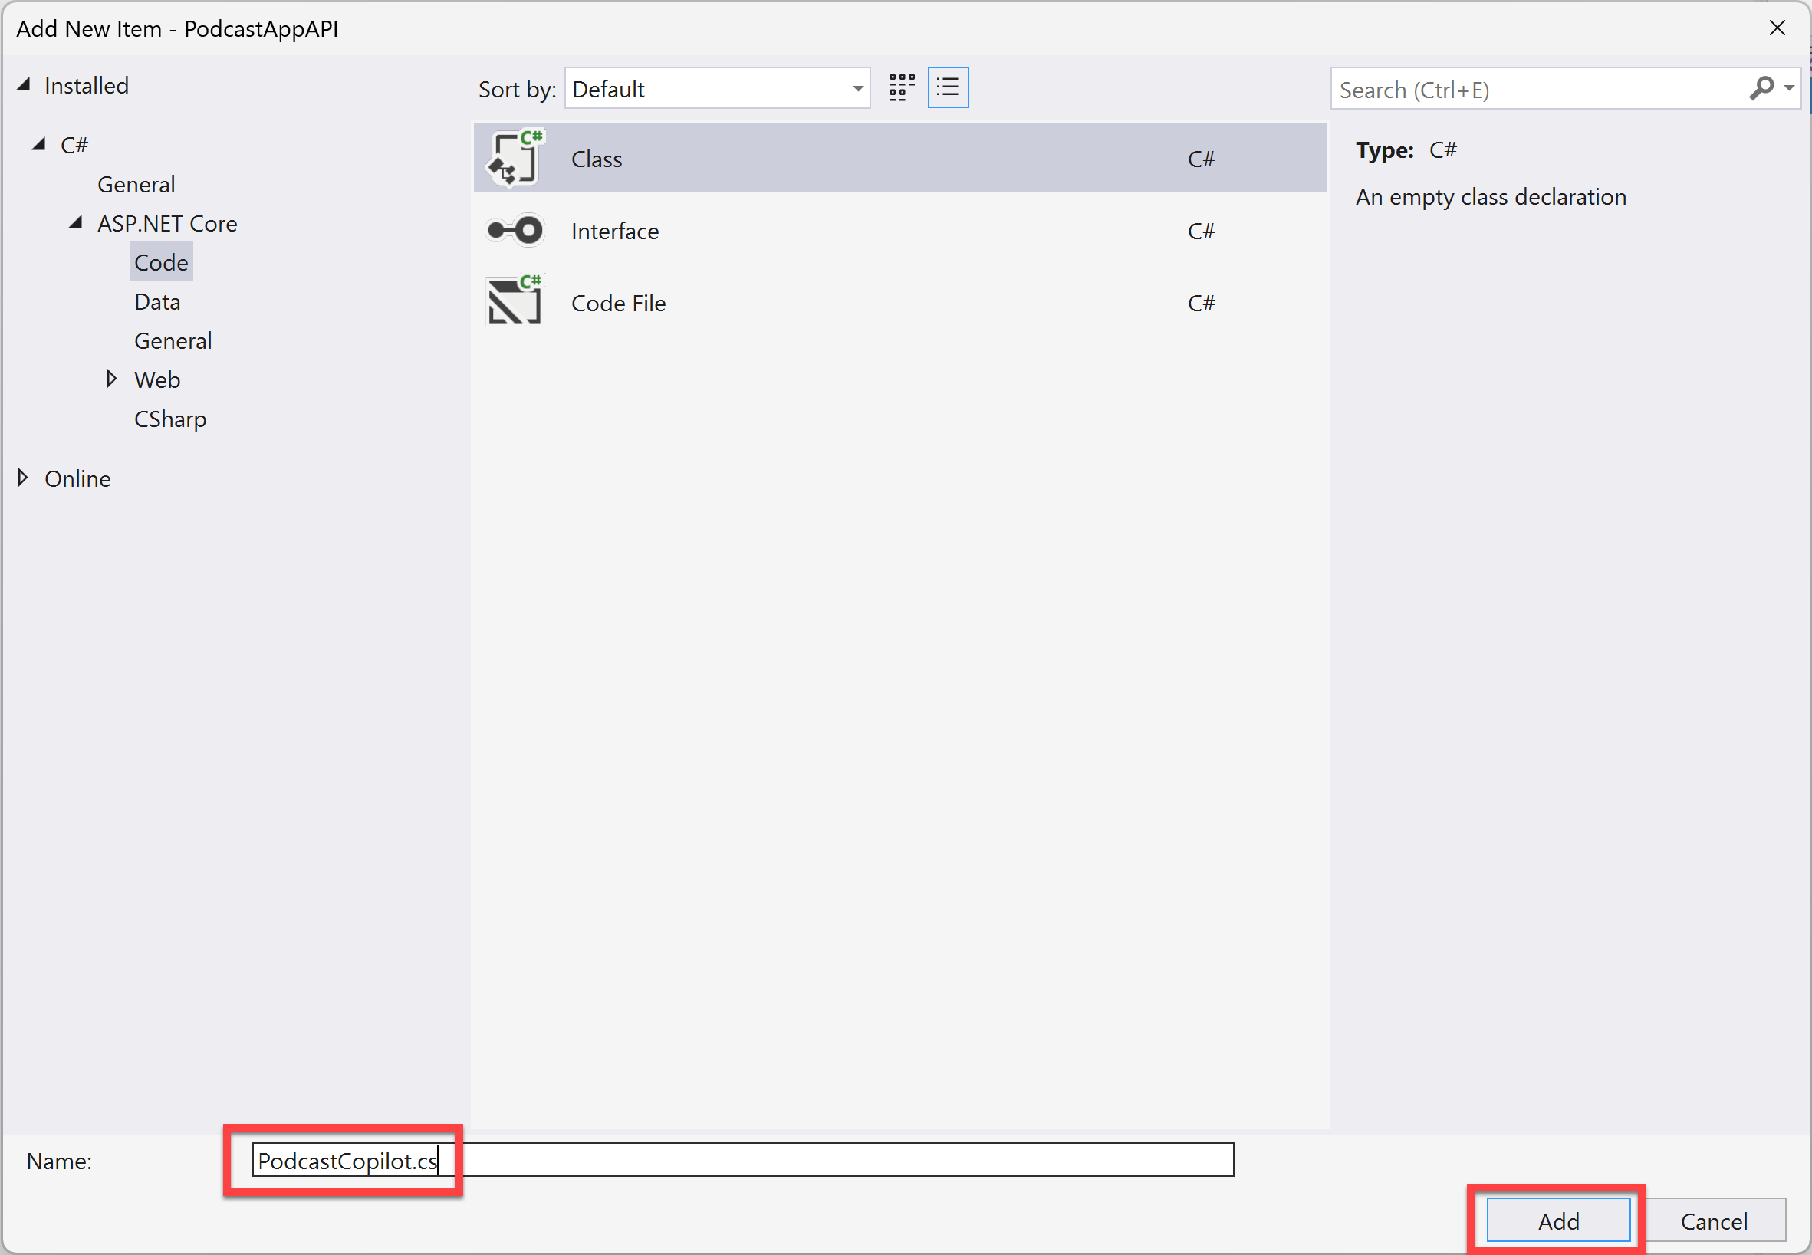Collapse the ASP.NET Core node
Screen dimensions: 1812x1255
click(75, 223)
